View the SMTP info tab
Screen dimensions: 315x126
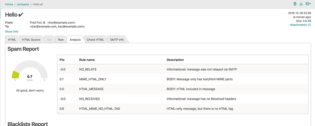(x=117, y=40)
